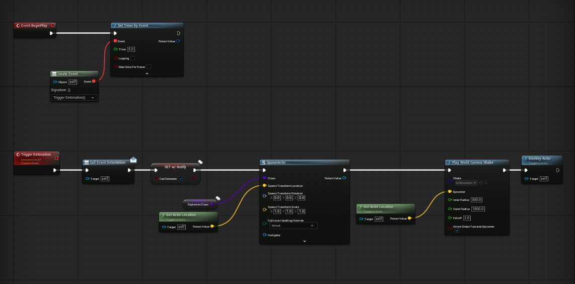Click Inner Radius green float pin
Screen dimensions: 575x284
coord(450,200)
